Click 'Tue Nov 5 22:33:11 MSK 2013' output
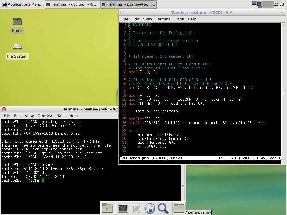Screen dimensions: 287x215 32,176
